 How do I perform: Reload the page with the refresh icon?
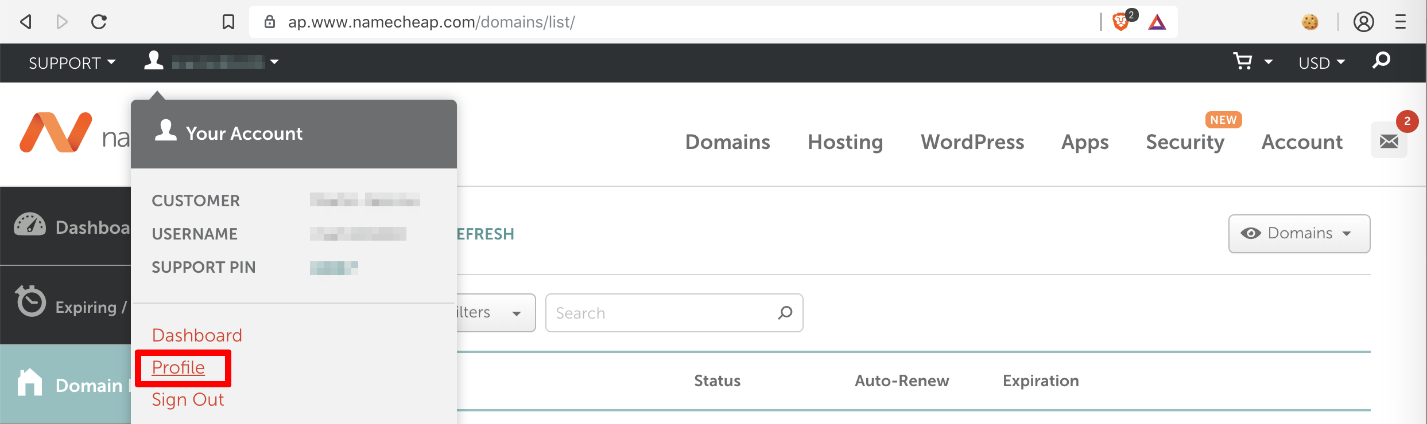click(x=99, y=22)
